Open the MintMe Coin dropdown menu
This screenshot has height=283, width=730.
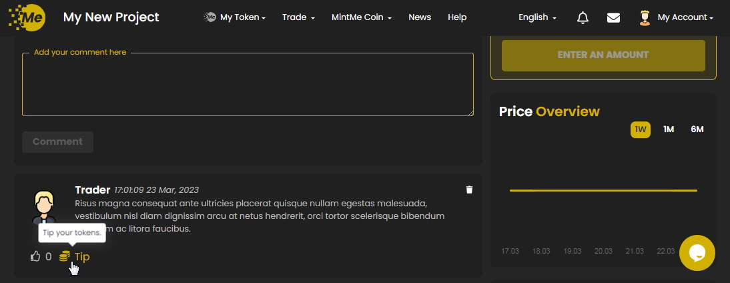361,17
